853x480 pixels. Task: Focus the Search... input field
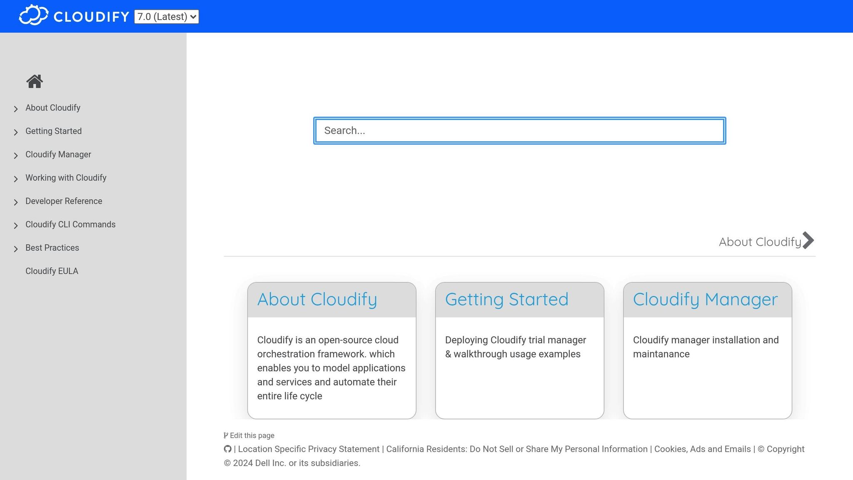tap(519, 131)
